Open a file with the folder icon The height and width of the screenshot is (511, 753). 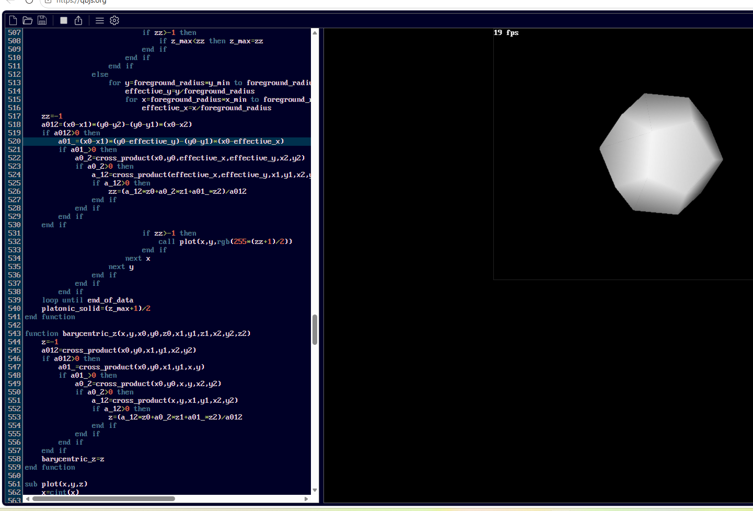[x=28, y=20]
